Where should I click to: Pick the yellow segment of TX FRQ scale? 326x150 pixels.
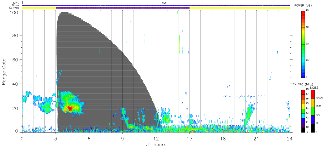pyautogui.click(x=303, y=106)
